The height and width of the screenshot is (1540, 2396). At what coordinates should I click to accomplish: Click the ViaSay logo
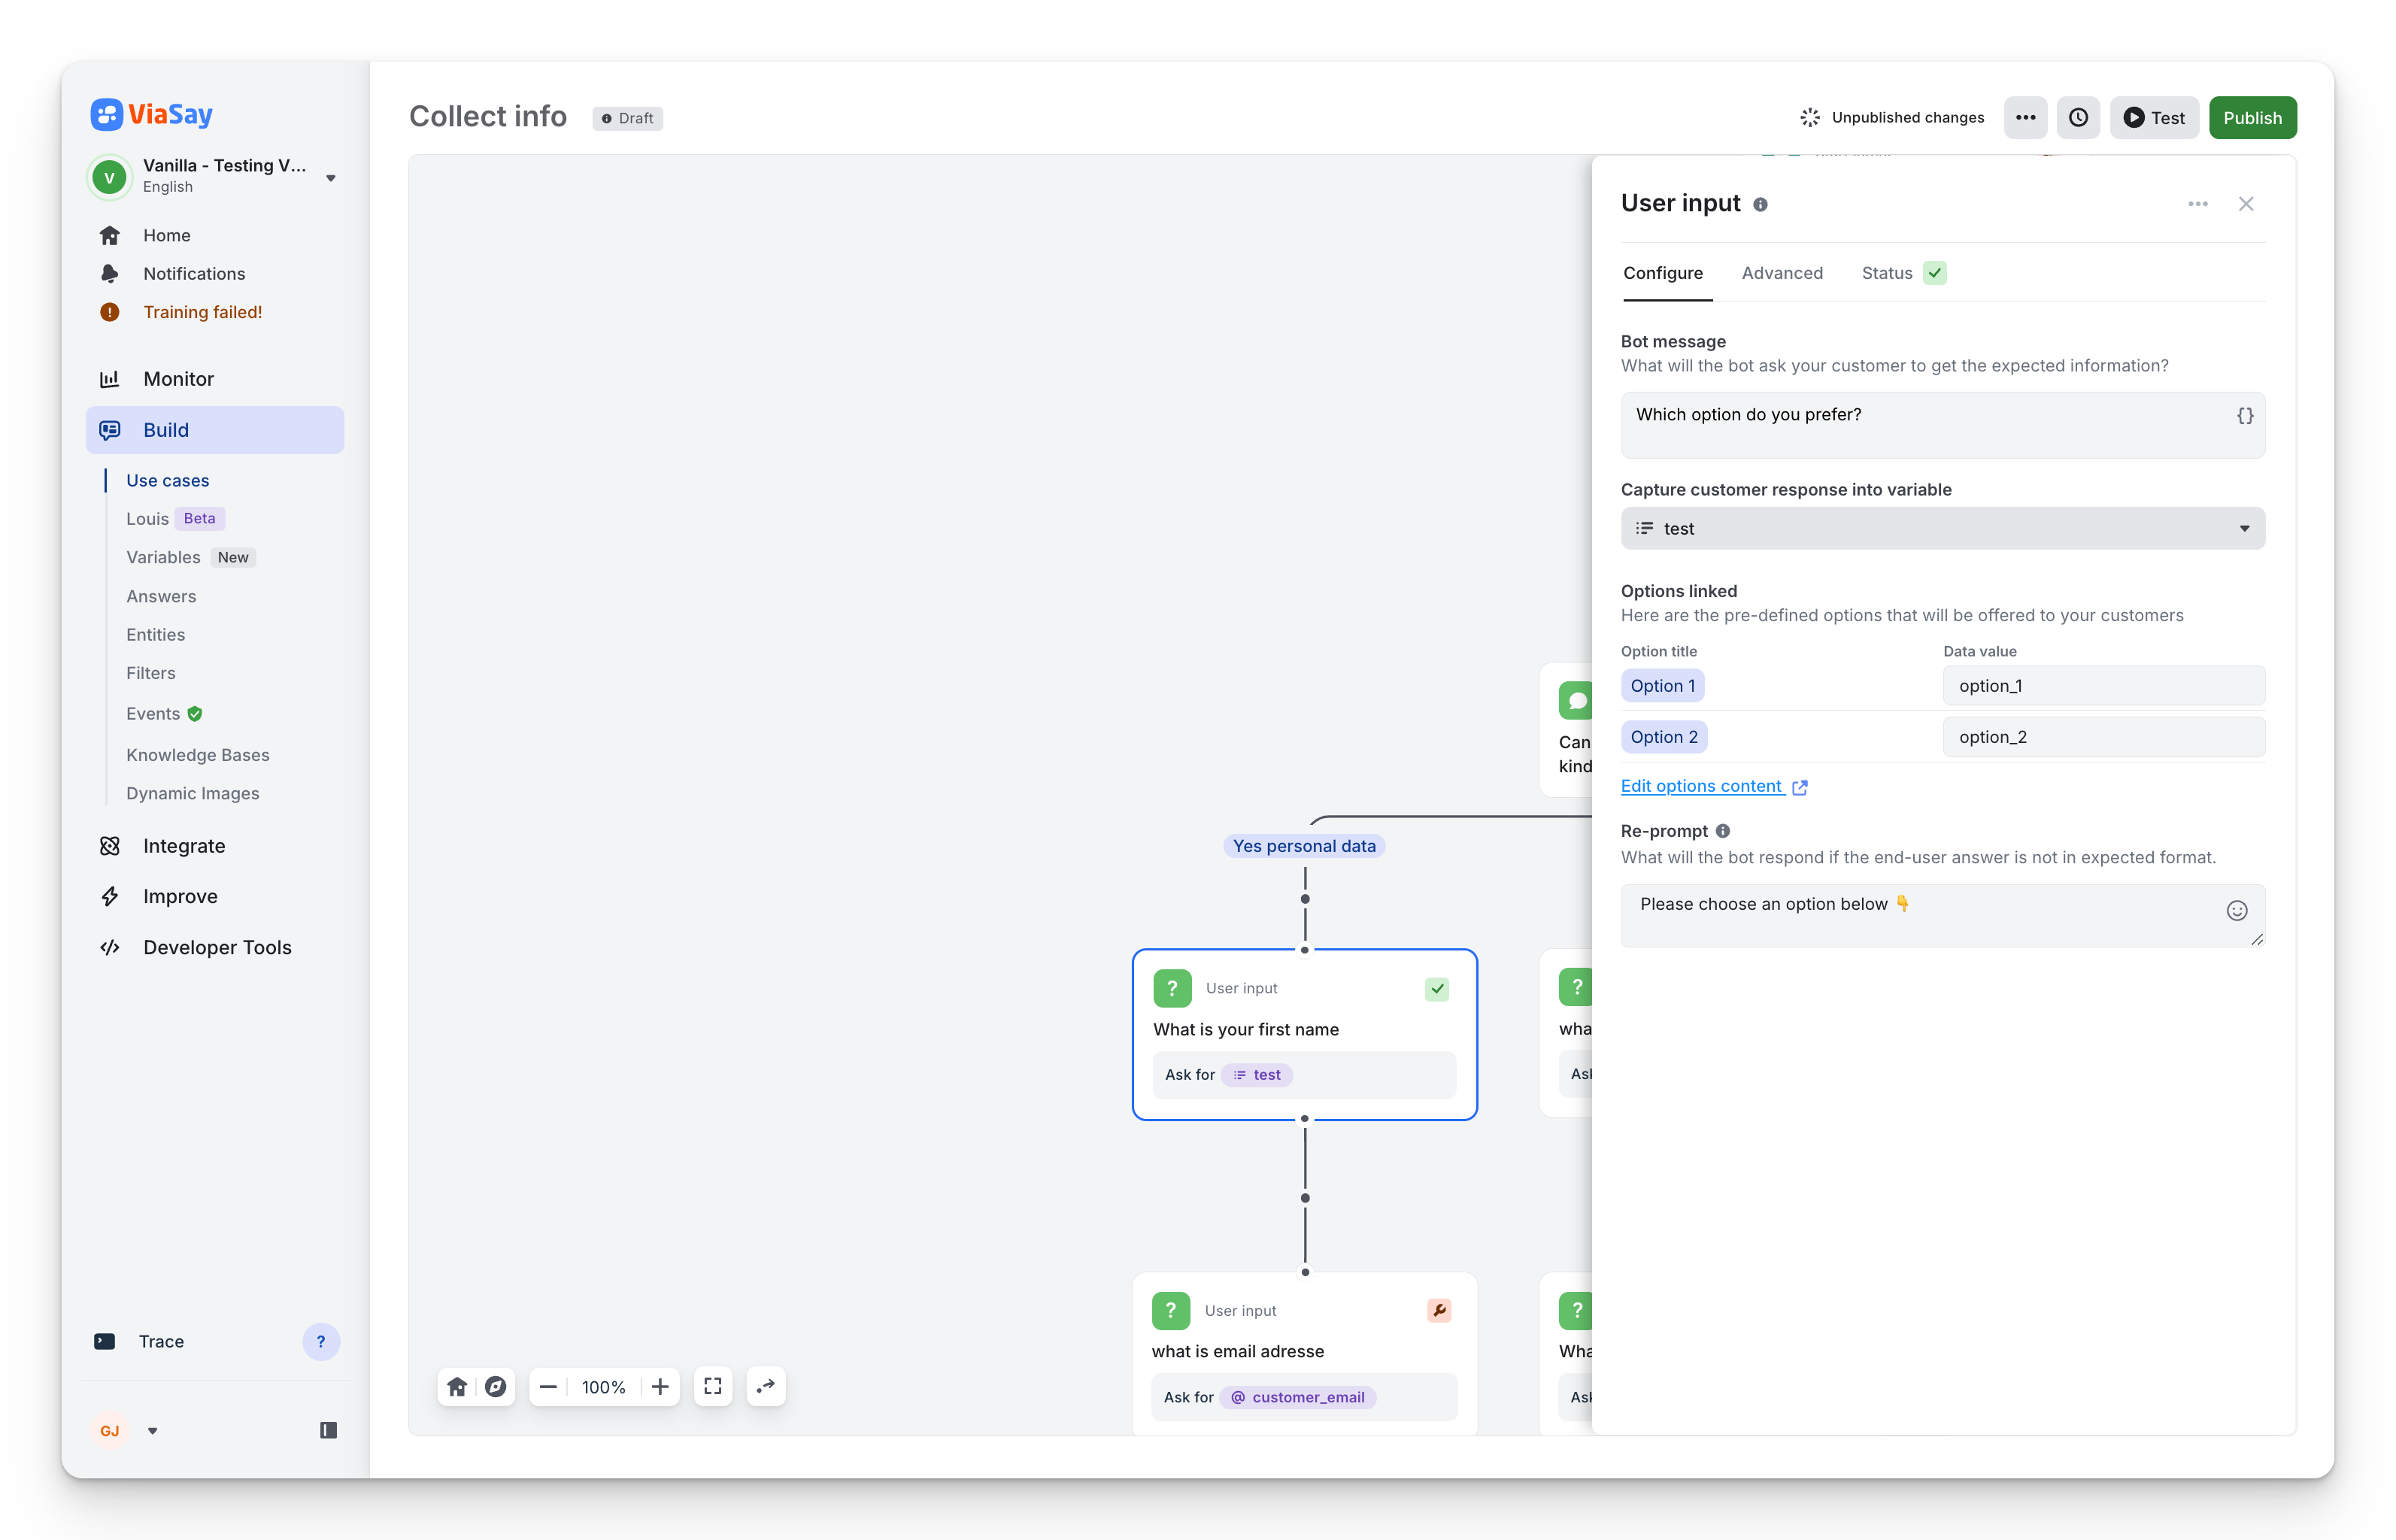pos(152,114)
